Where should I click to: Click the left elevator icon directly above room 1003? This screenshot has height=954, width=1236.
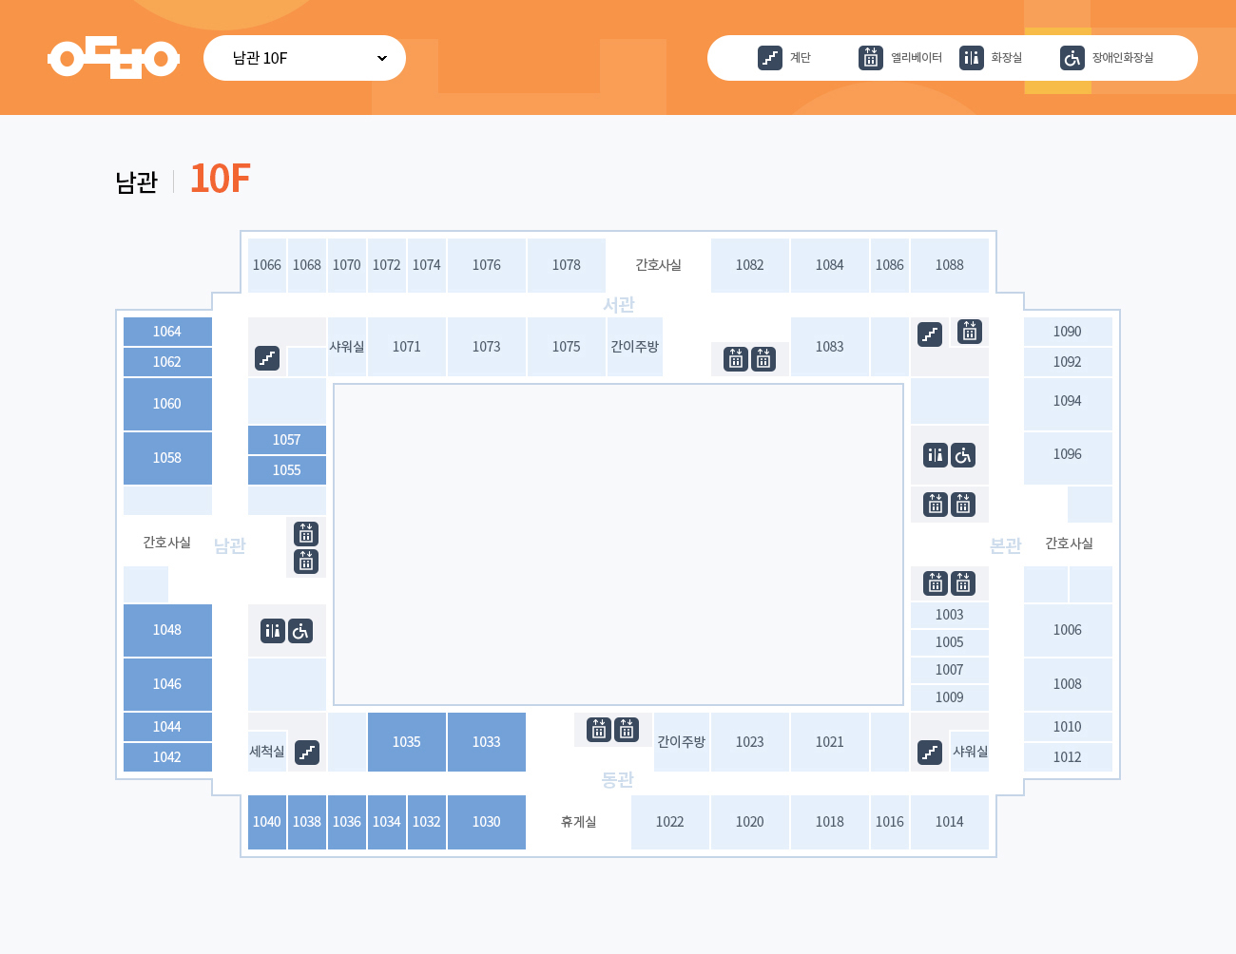point(936,582)
